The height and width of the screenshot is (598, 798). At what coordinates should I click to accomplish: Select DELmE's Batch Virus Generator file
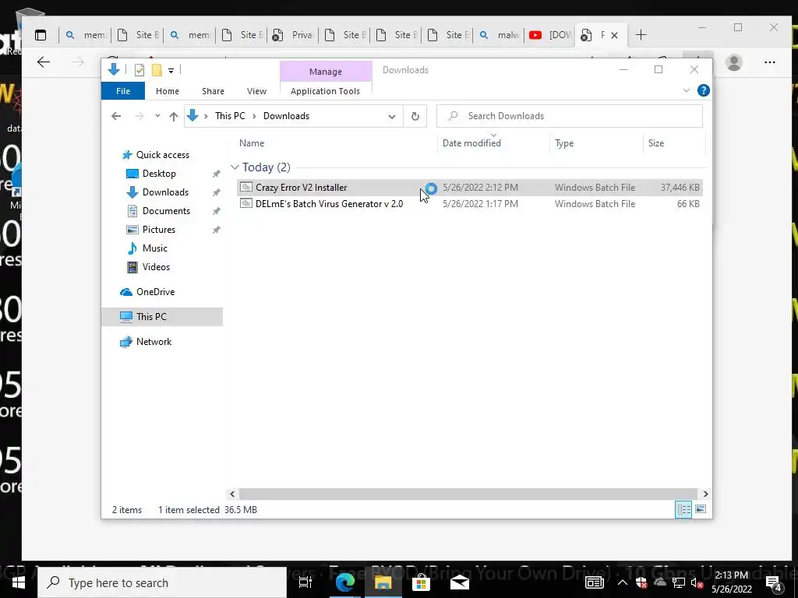[x=469, y=204]
